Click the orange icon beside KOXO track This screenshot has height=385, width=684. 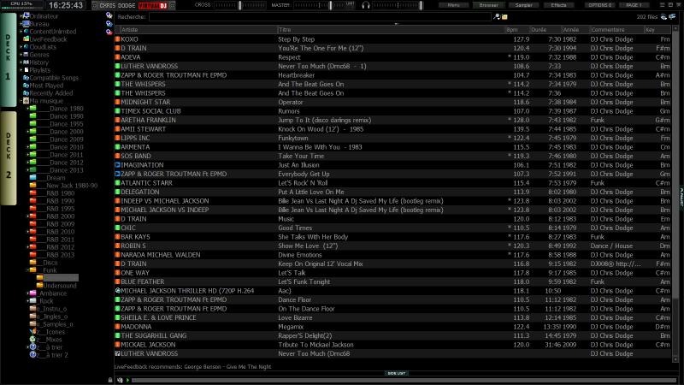[x=118, y=38]
